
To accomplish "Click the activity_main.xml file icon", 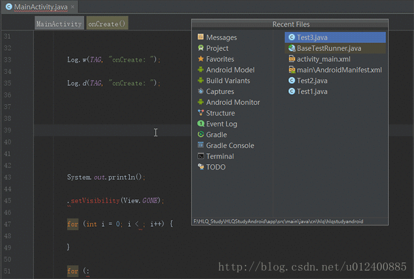I will pos(292,59).
